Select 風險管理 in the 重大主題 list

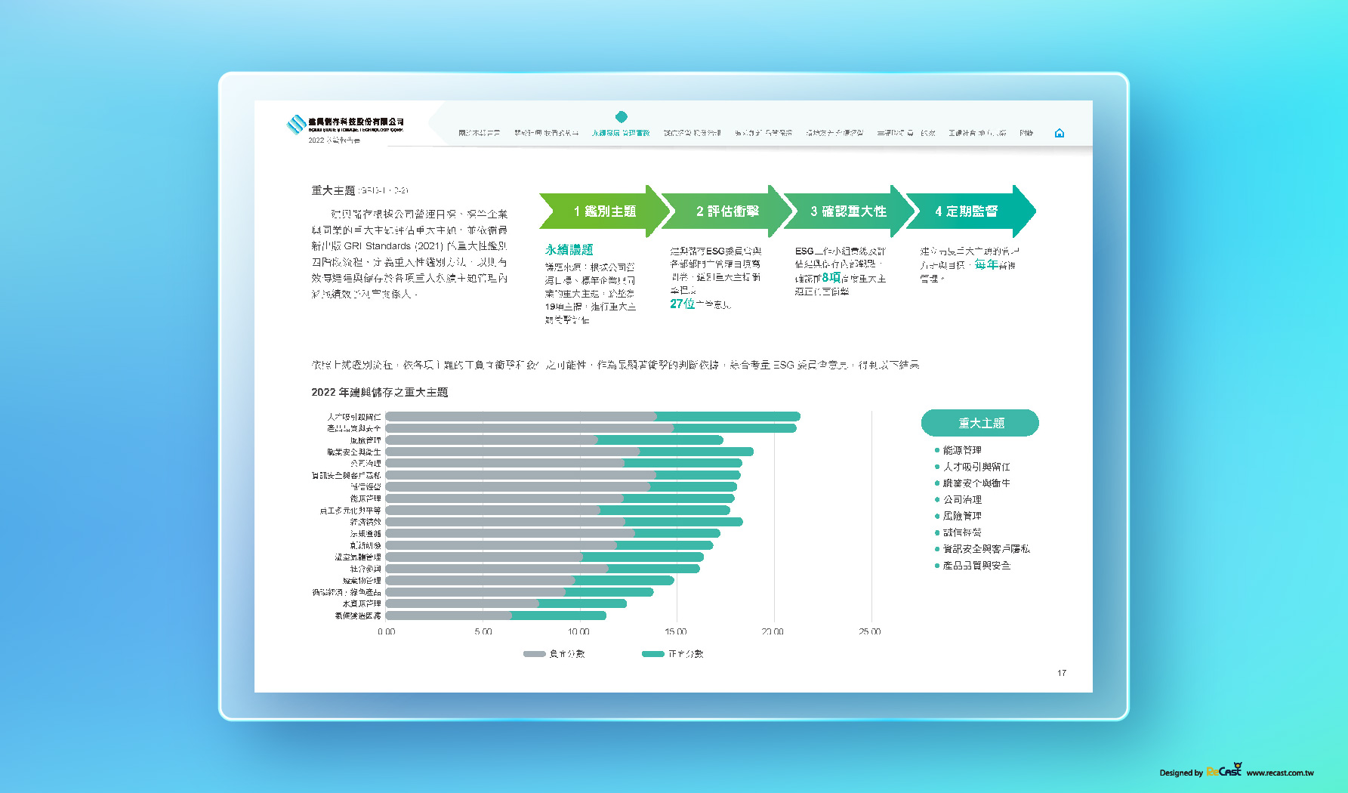click(x=962, y=516)
